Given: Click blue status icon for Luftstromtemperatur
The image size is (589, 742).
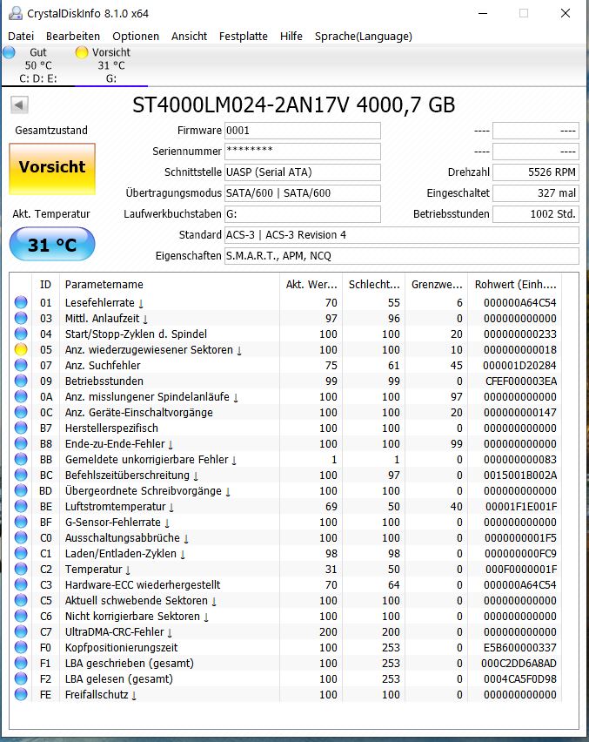Looking at the screenshot, I should click(21, 506).
